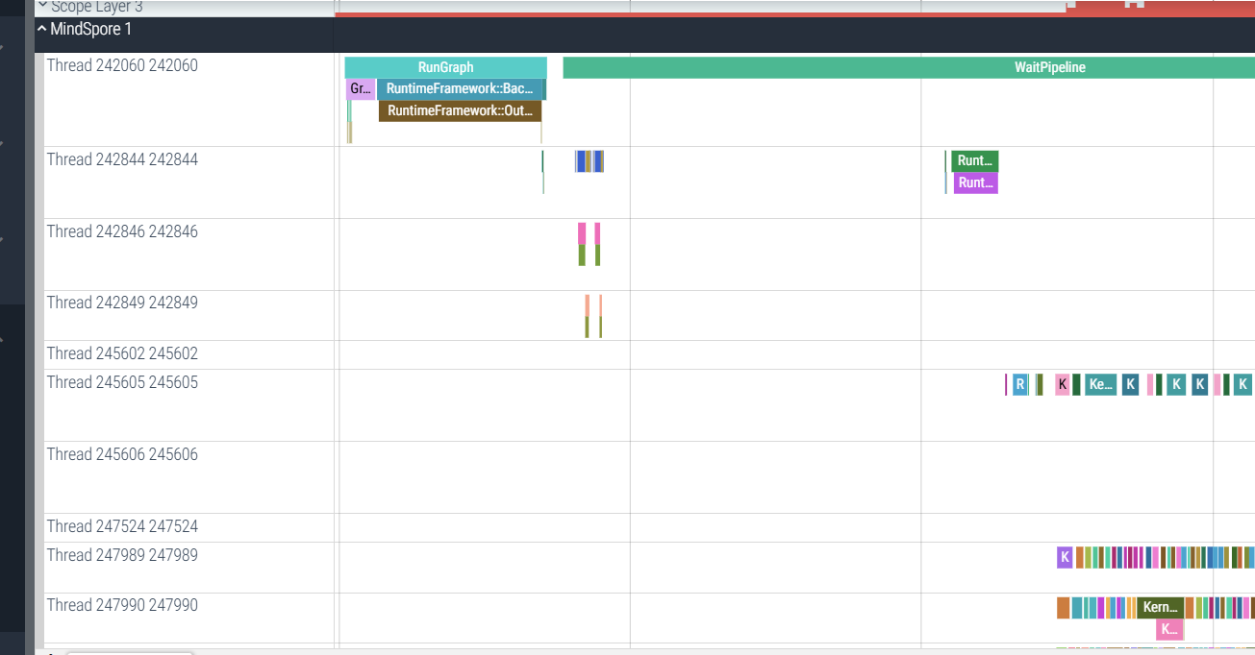
Task: Select the purple Runt... slice
Action: coord(975,183)
